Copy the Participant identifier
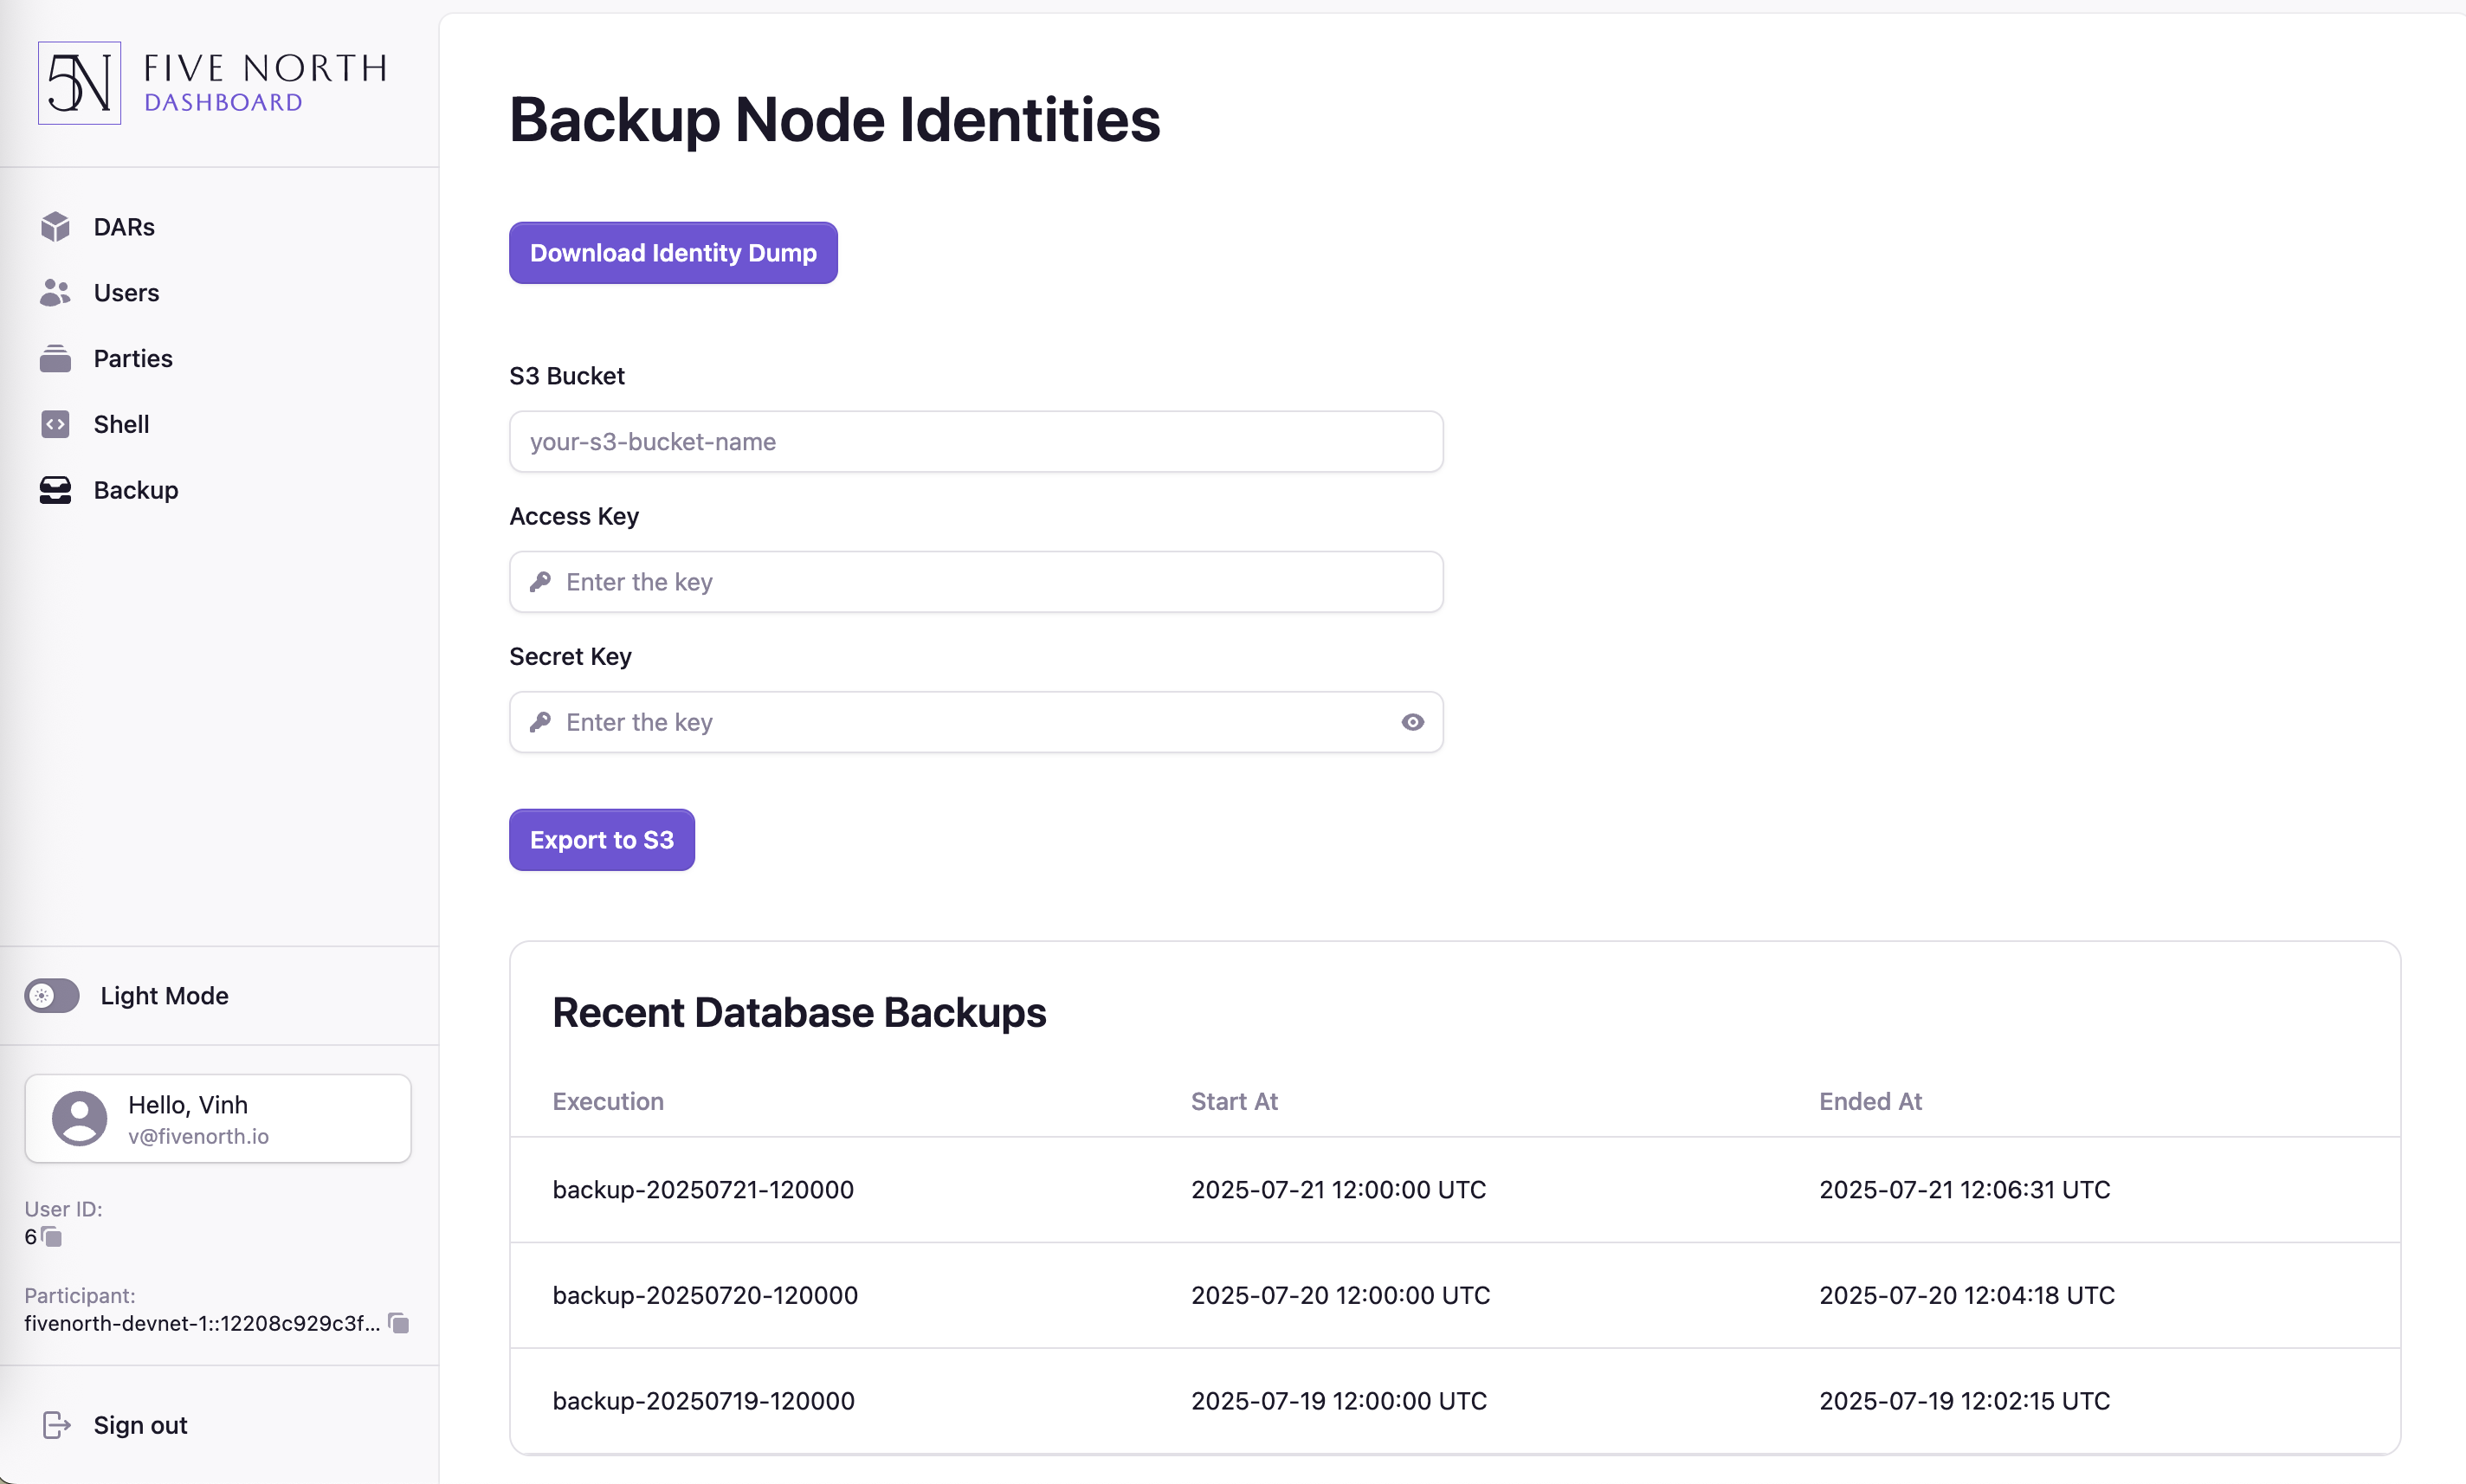Viewport: 2466px width, 1484px height. tap(398, 1323)
